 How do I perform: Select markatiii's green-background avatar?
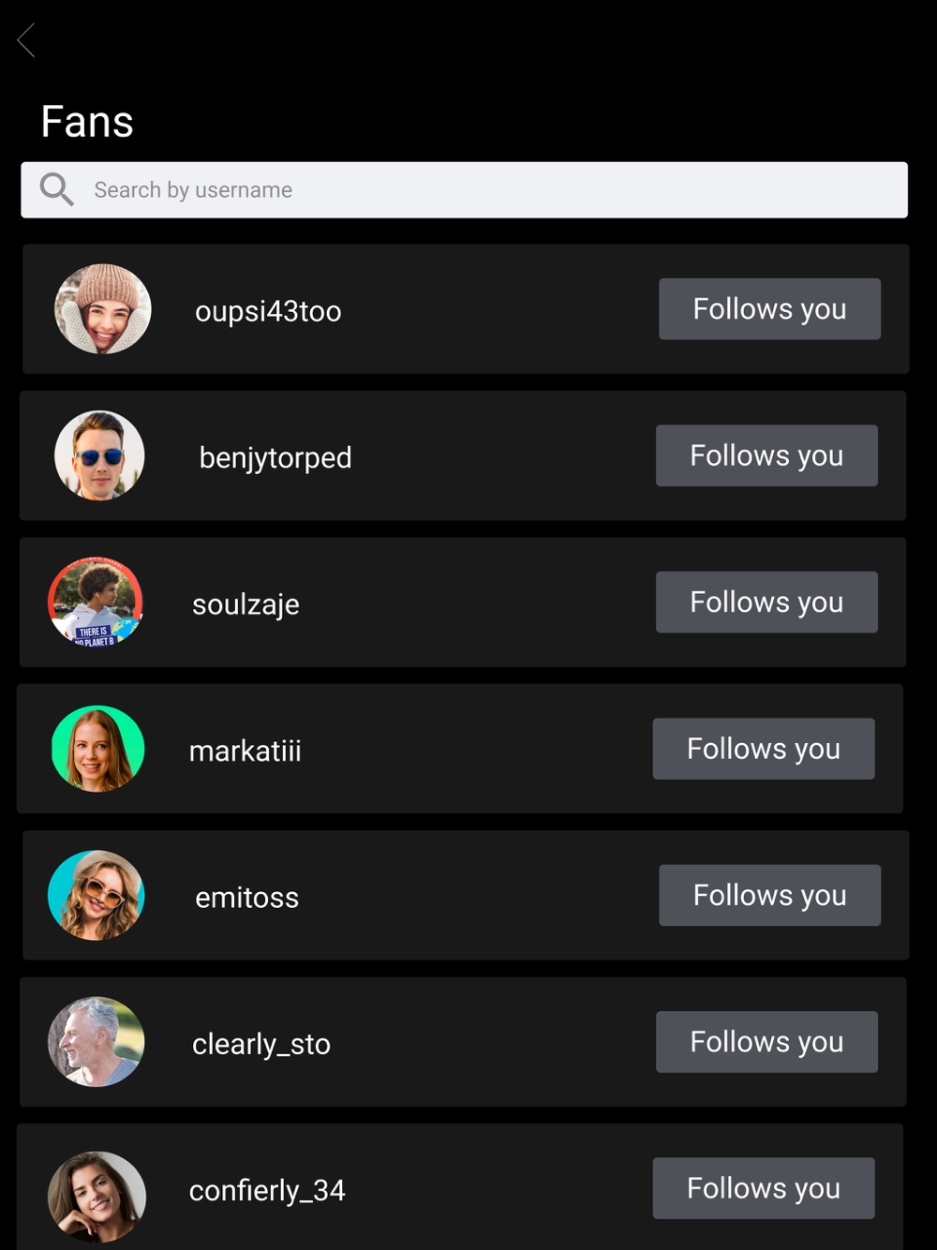[x=98, y=749]
